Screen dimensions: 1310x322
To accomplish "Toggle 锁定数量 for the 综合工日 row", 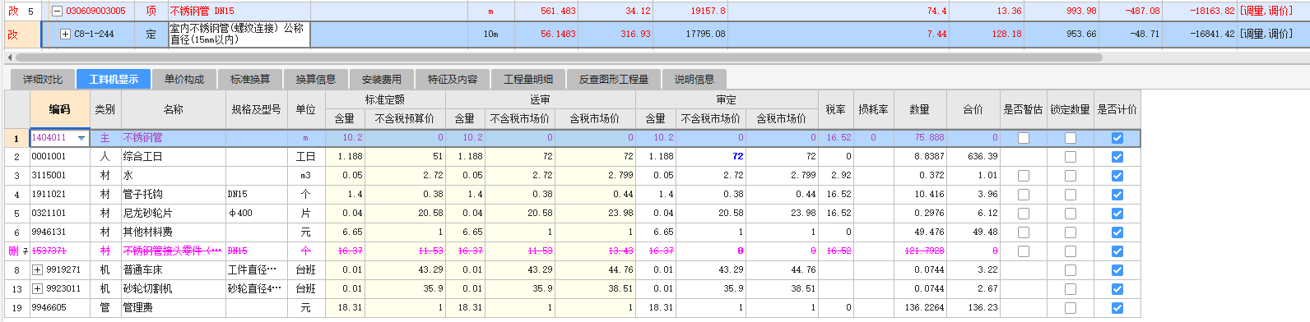I will point(1071,157).
